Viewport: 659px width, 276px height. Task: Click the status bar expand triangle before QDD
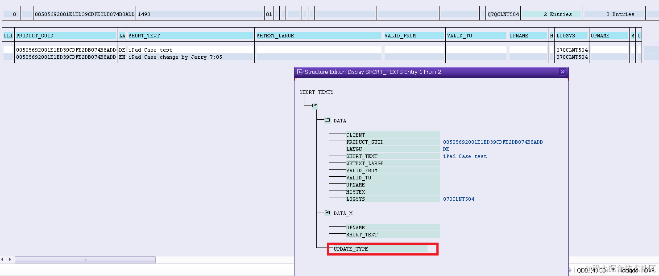570,270
